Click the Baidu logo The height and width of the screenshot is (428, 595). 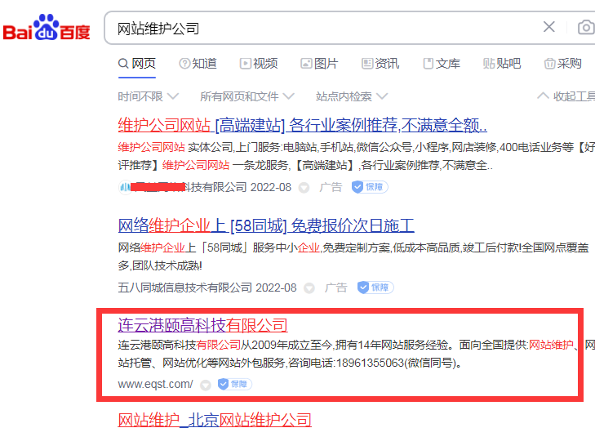tap(47, 28)
